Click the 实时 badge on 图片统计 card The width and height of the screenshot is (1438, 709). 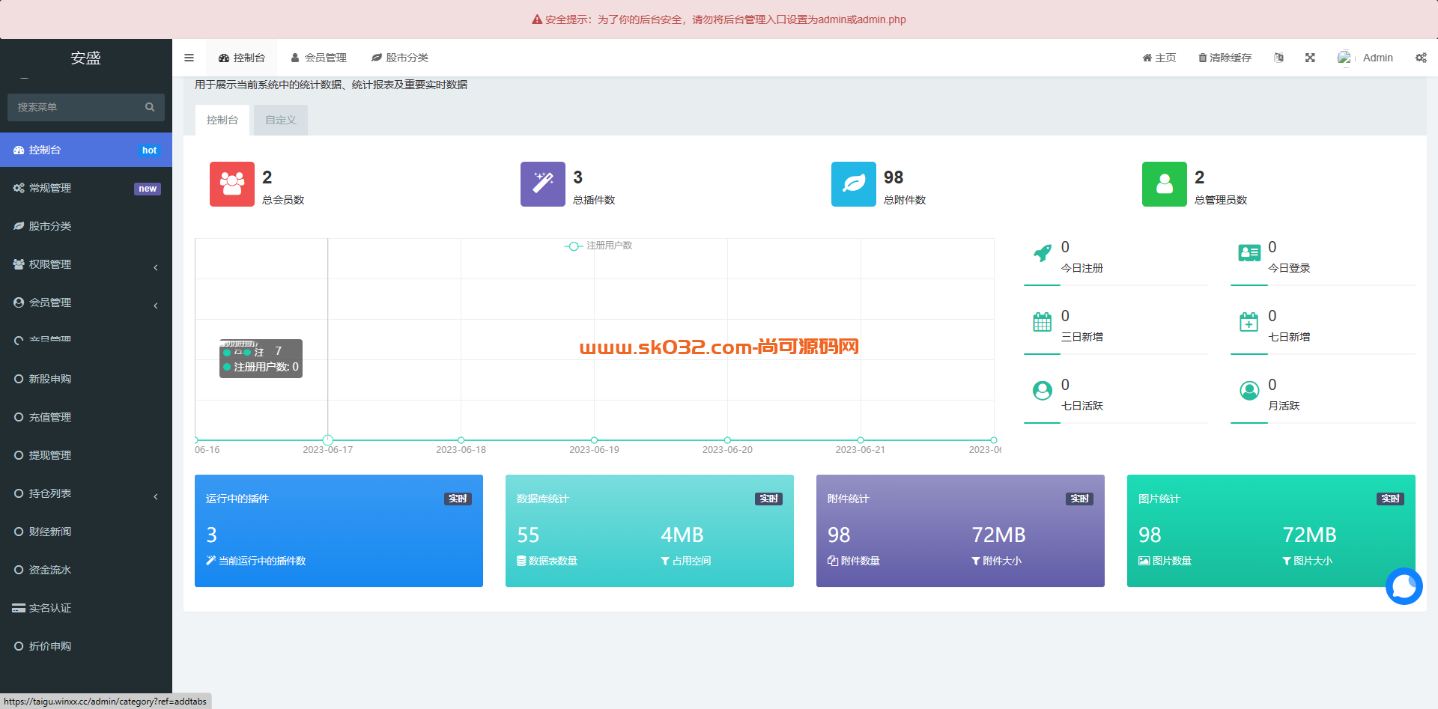1390,499
